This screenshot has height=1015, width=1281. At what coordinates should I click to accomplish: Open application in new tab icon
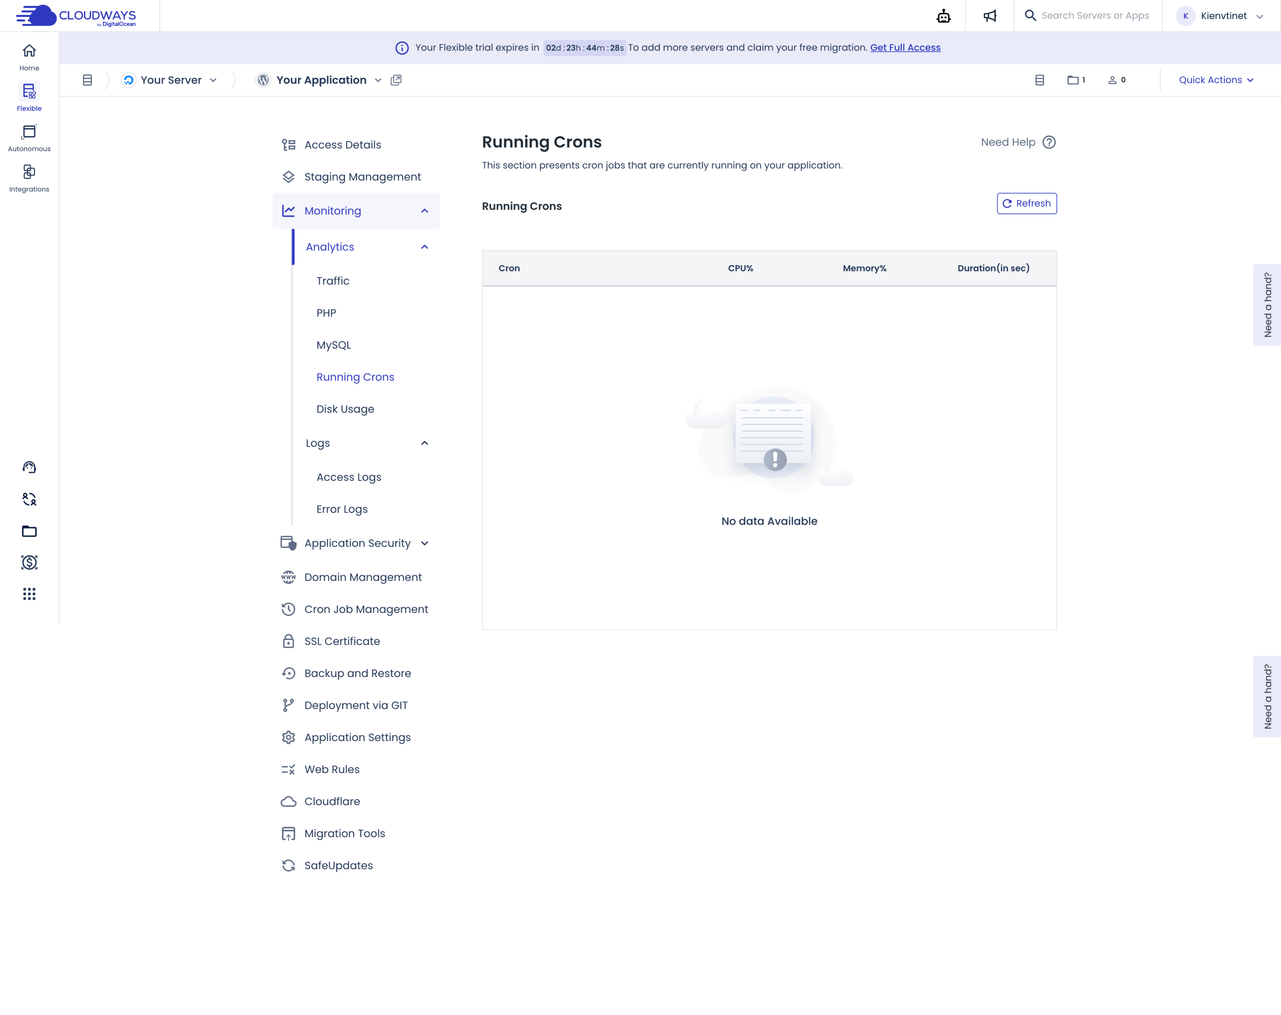[x=396, y=80]
